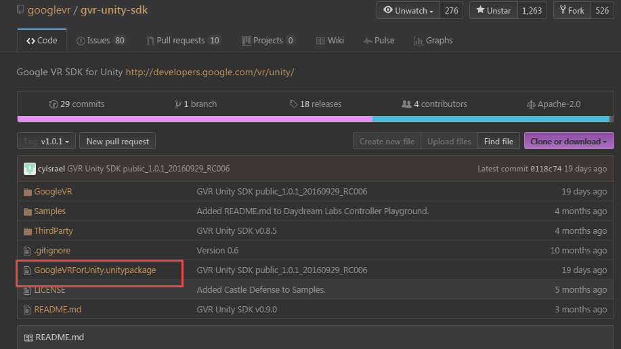Click the cyisrael avatar thumbnail

click(30, 169)
